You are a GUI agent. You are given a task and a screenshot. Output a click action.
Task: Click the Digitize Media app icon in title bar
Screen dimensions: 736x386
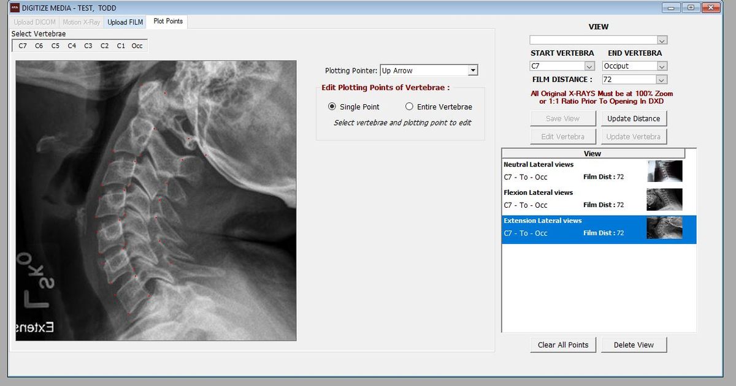[15, 8]
